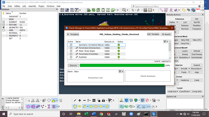Click the four-squares grid icon in bottom toolbar
Screen dimensions: 209x117
click(94, 100)
